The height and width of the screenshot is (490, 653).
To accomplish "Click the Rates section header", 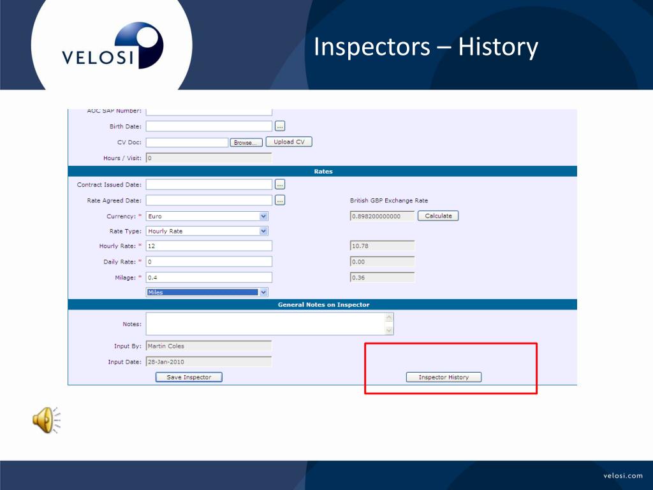I will [x=322, y=171].
